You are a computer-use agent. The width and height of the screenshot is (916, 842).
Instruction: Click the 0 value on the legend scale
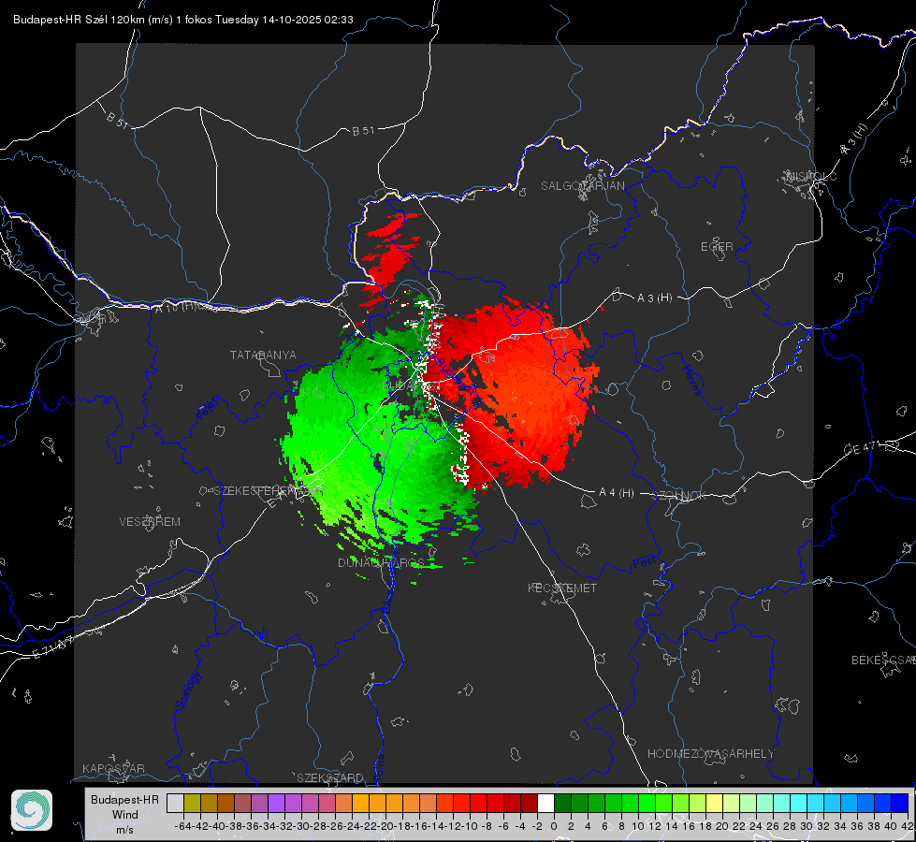pos(554,826)
